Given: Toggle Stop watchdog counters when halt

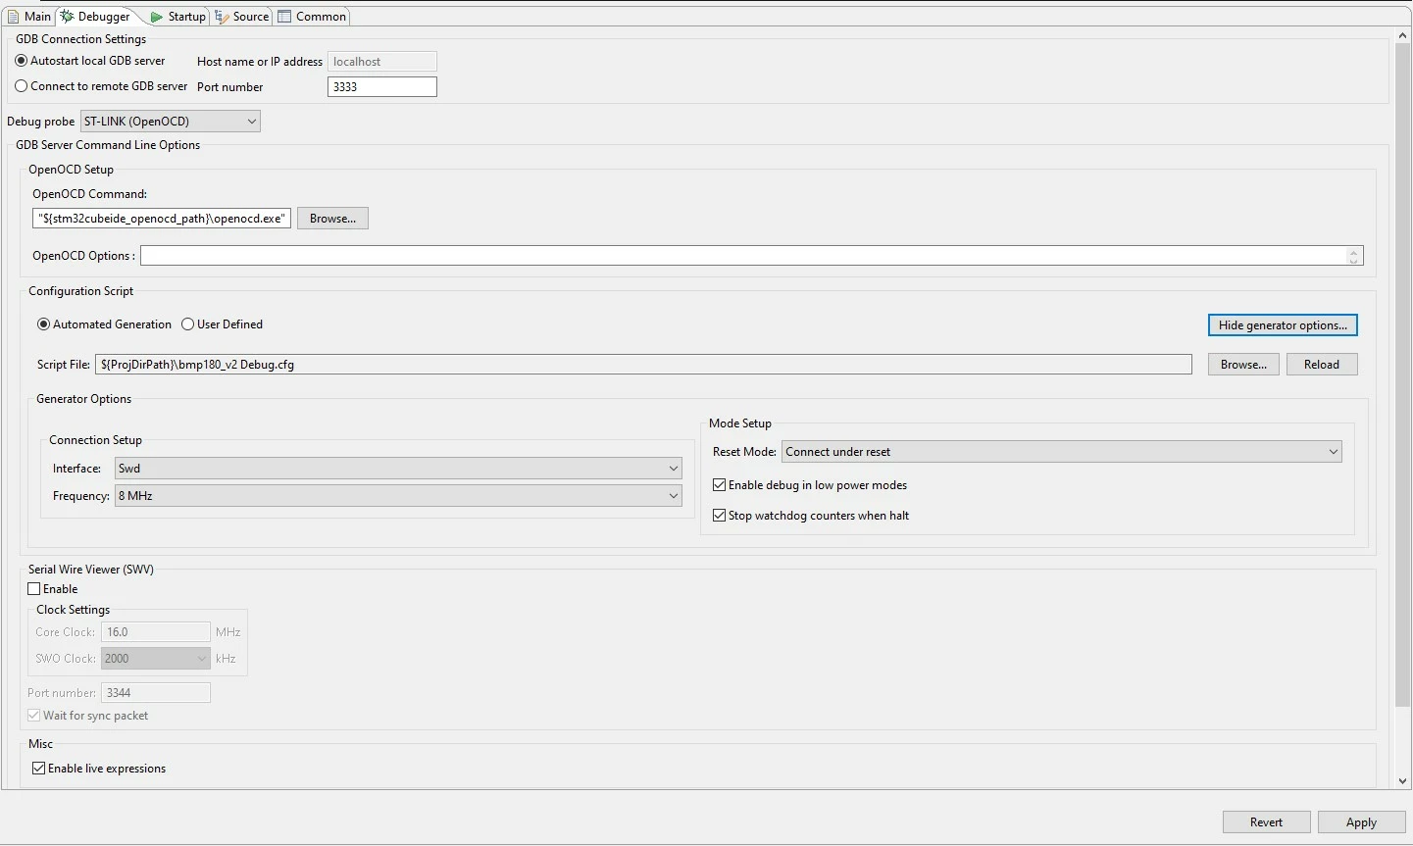Looking at the screenshot, I should (x=811, y=516).
